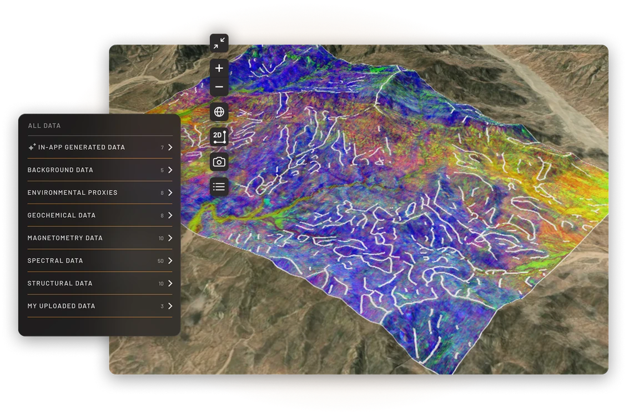Expand Magnetometry Data chevron
The height and width of the screenshot is (416, 644).
[170, 238]
